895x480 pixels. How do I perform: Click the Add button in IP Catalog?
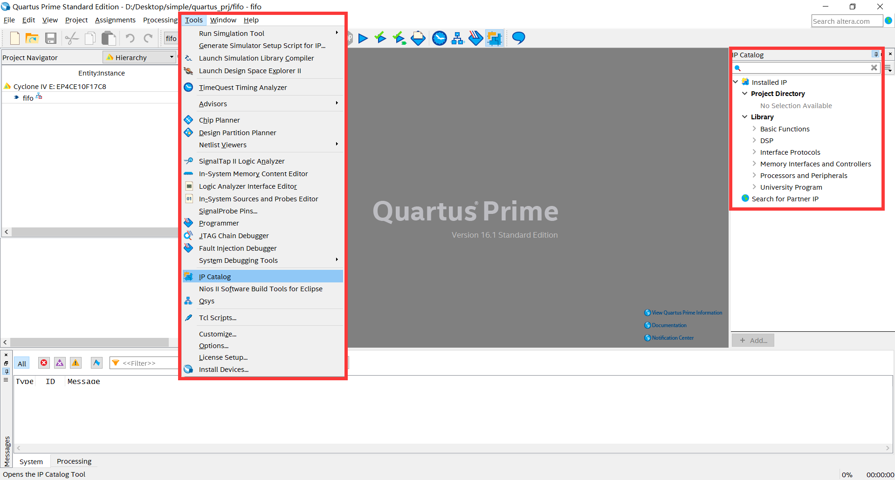click(x=752, y=340)
